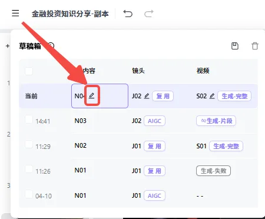Click 复用 button in the 11:29 row

click(154, 146)
